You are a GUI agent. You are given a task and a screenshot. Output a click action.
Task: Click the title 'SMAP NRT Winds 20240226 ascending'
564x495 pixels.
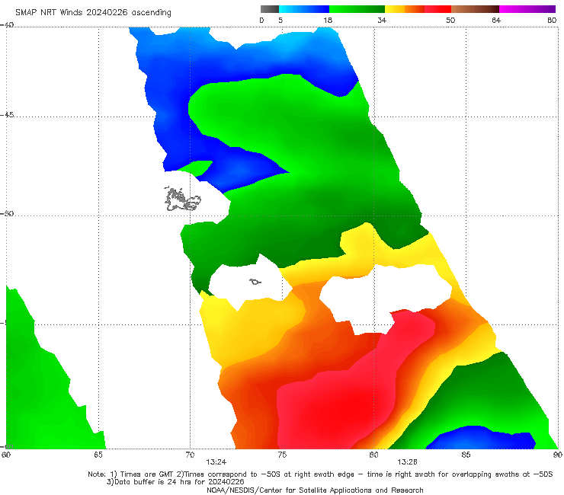pyautogui.click(x=93, y=12)
